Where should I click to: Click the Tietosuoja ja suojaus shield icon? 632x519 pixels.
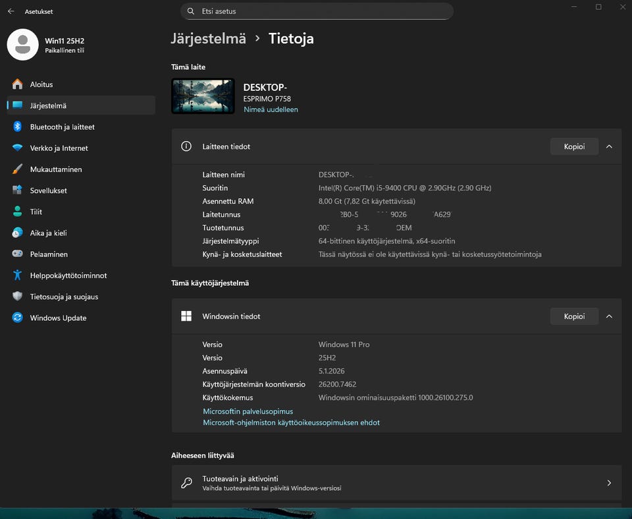[x=18, y=297]
